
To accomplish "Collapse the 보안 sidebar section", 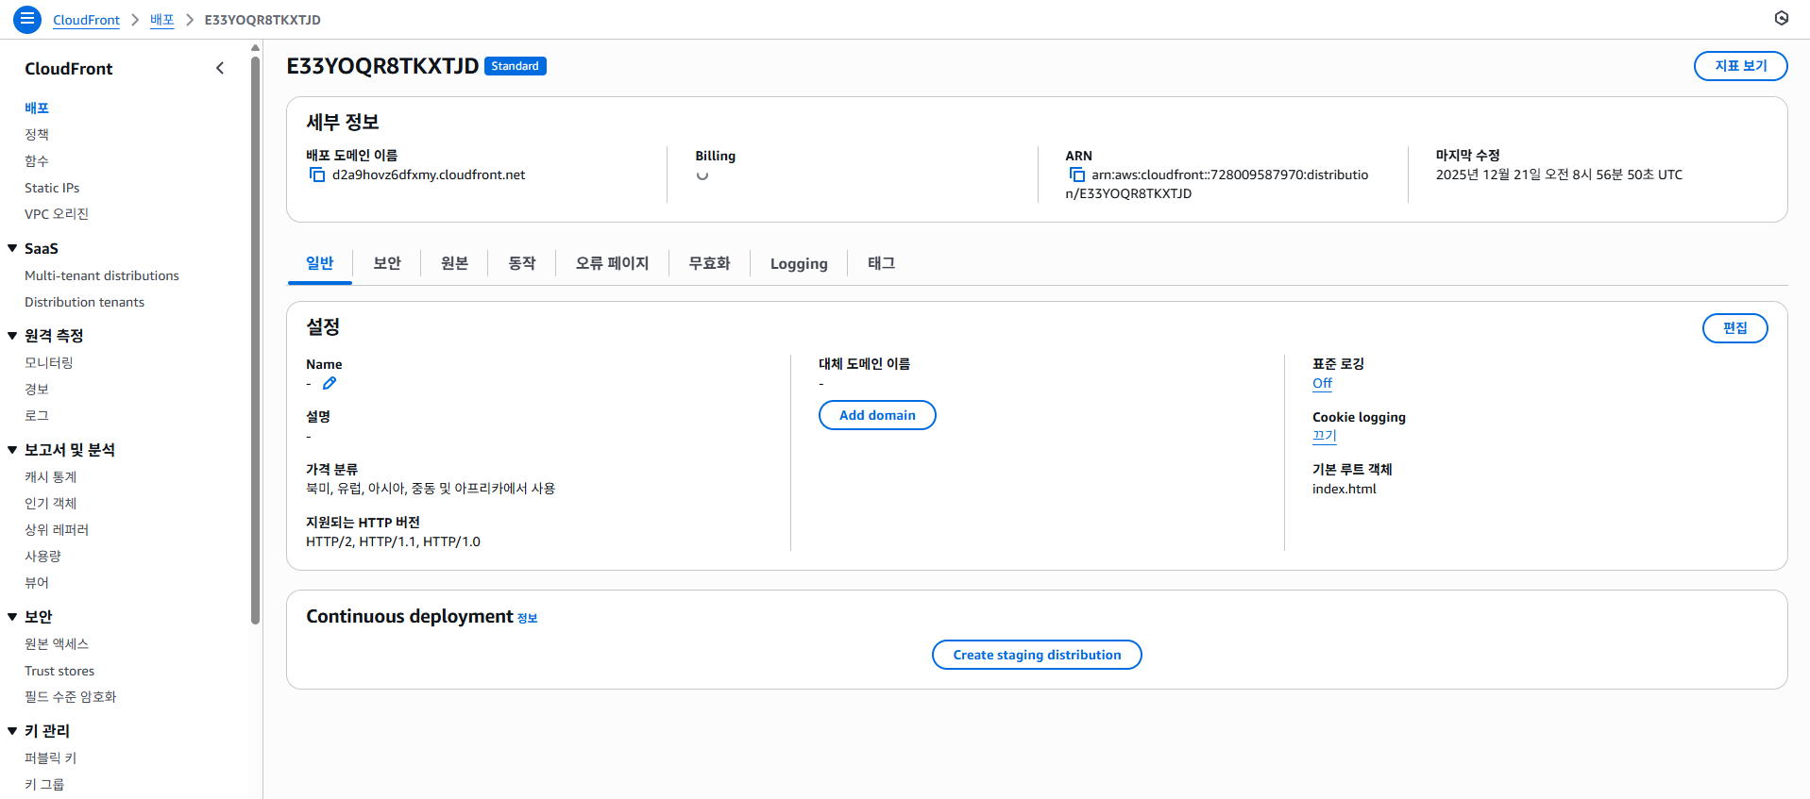I will (x=13, y=617).
